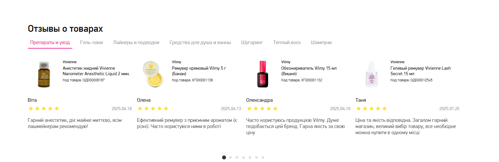This screenshot has width=499, height=162.
Task: Go to the second carousel page dot
Action: point(231,157)
